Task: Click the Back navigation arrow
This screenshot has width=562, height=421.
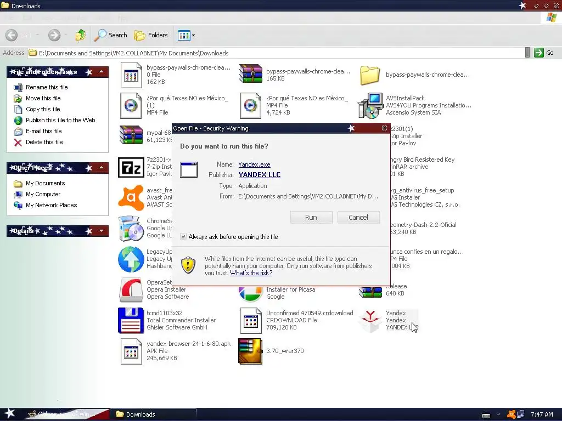Action: coord(12,35)
